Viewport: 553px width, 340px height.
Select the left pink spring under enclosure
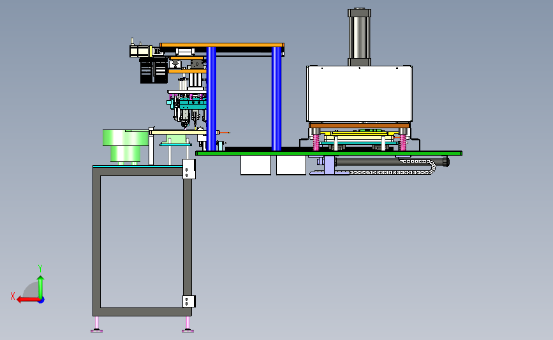316,142
